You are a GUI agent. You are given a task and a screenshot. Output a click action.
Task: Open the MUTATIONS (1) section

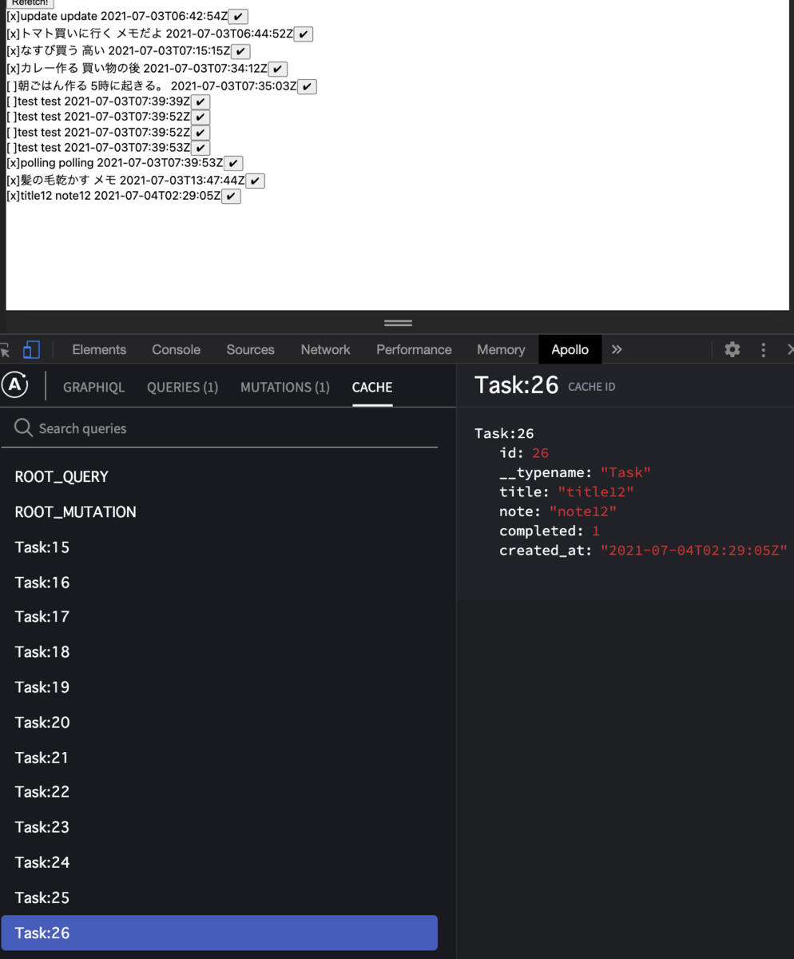click(285, 387)
